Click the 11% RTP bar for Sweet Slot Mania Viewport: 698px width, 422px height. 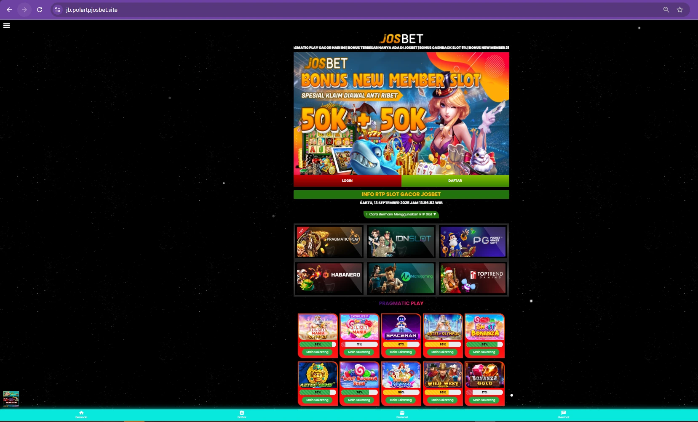[359, 345]
